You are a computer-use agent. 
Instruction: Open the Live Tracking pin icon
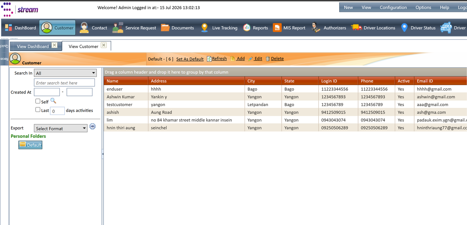(205, 28)
